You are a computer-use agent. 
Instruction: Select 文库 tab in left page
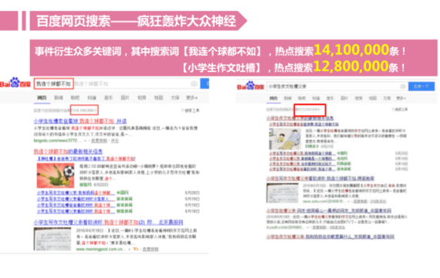(174, 98)
